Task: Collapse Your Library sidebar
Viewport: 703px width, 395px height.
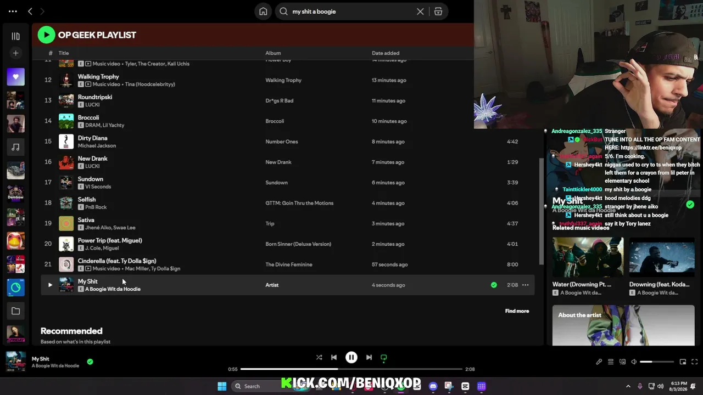Action: 15,36
